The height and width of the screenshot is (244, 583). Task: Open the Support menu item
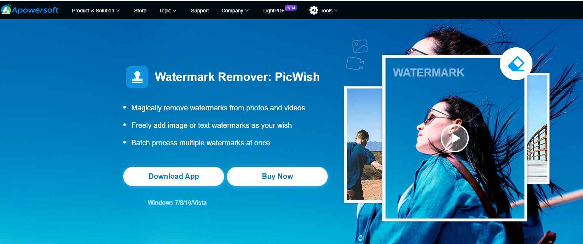200,11
